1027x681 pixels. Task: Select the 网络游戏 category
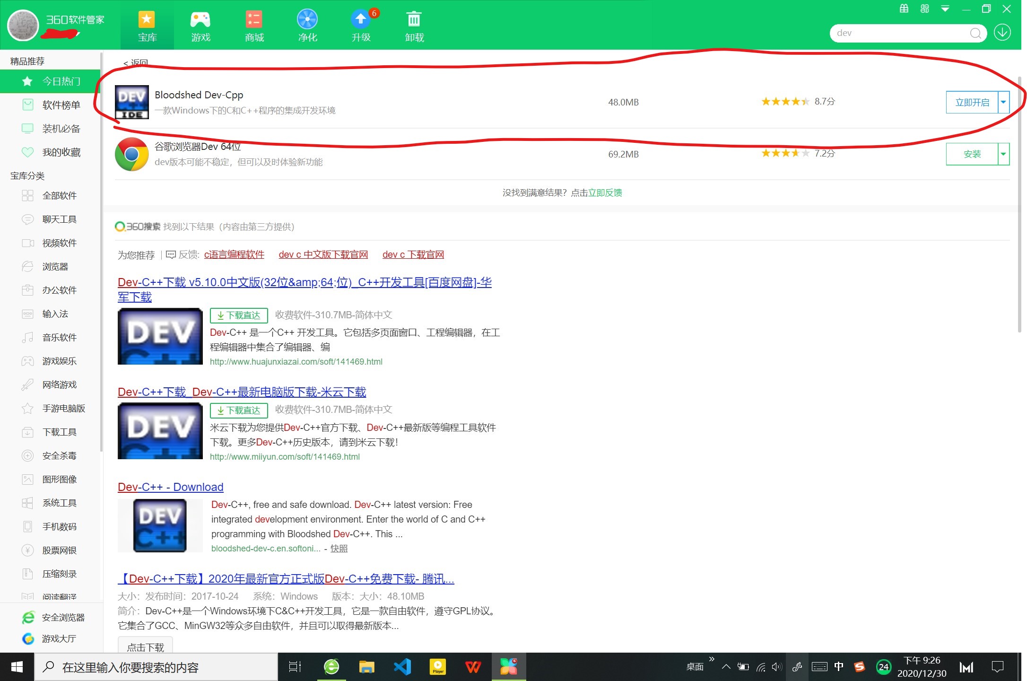tap(50, 385)
